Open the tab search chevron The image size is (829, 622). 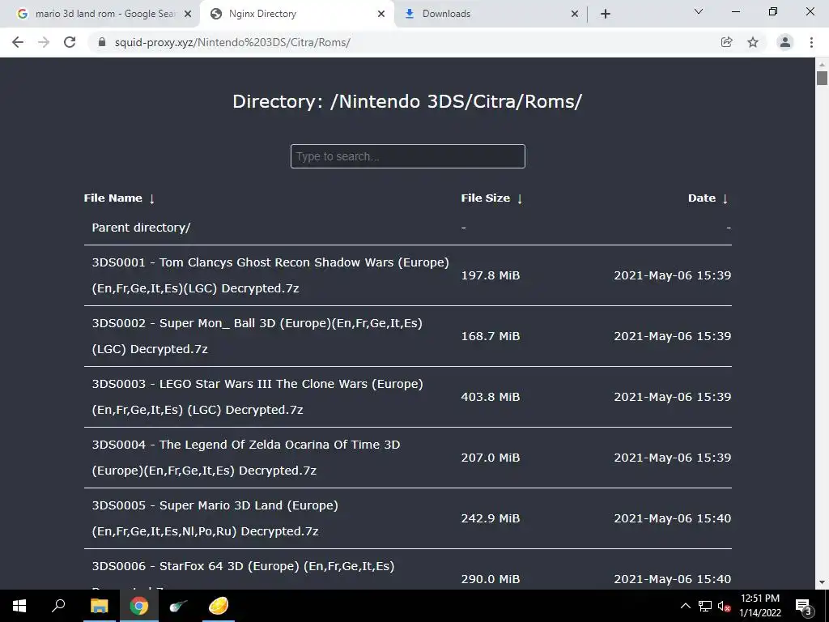pyautogui.click(x=699, y=11)
